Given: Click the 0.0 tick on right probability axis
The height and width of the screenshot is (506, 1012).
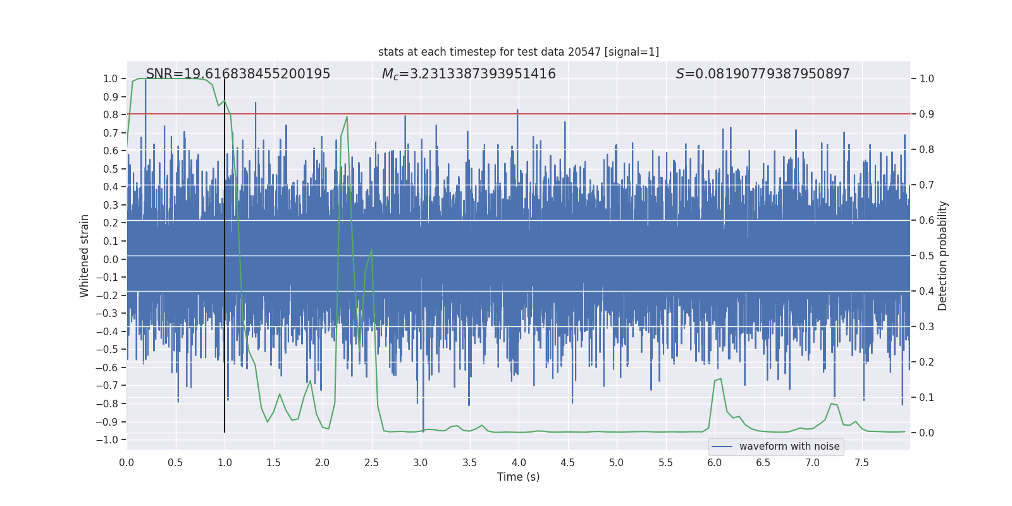Looking at the screenshot, I should pyautogui.click(x=927, y=433).
